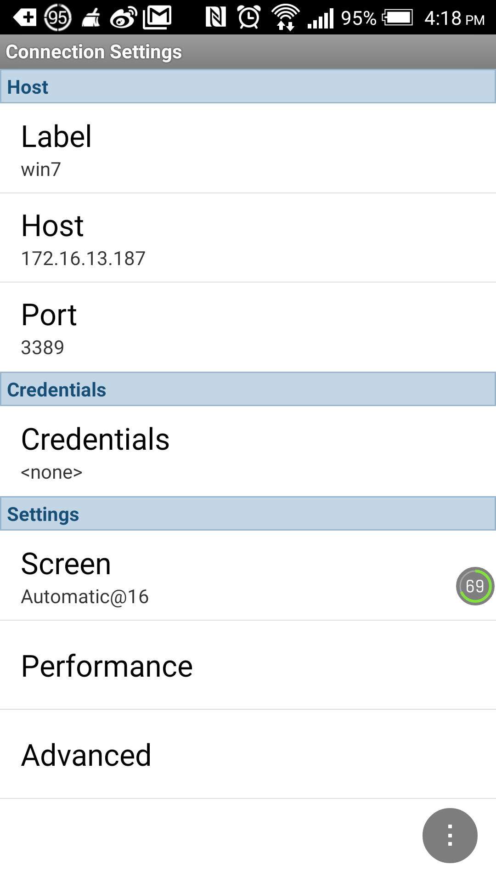The width and height of the screenshot is (496, 882).
Task: Tap the Gmail notification icon in status bar
Action: [157, 17]
